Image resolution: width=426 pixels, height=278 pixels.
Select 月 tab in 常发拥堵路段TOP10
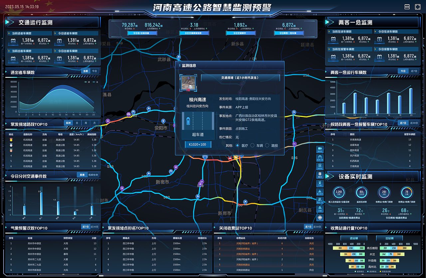click(95, 123)
